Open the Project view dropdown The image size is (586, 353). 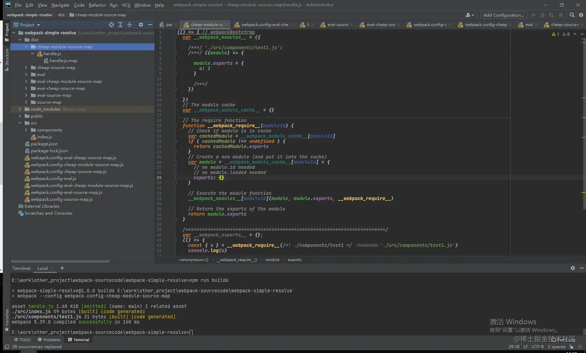tap(30, 25)
